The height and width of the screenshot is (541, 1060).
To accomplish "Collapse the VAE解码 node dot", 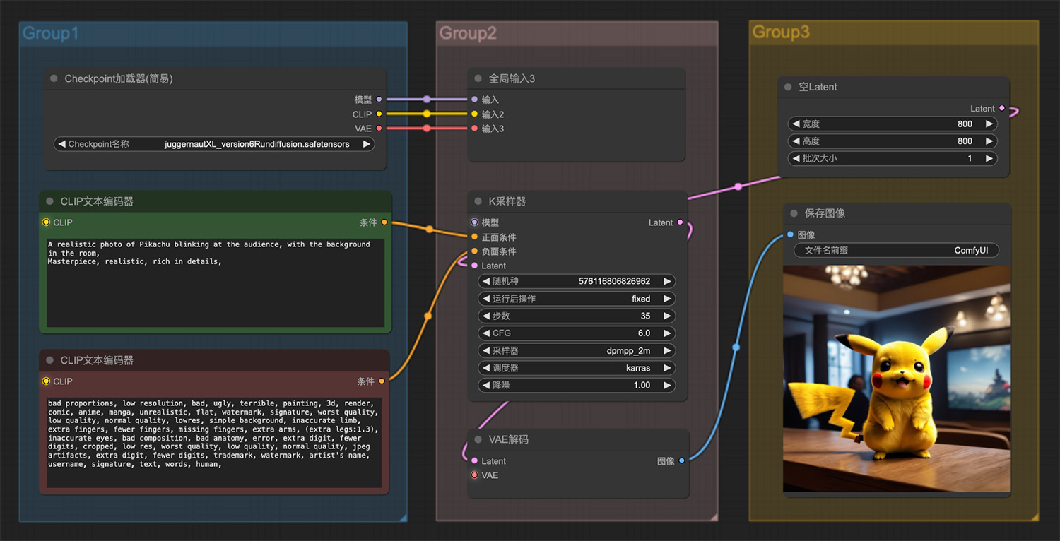I will (x=478, y=439).
